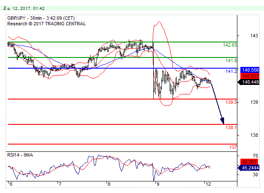Click the red 138.1 support label
The image size is (264, 193).
click(231, 127)
